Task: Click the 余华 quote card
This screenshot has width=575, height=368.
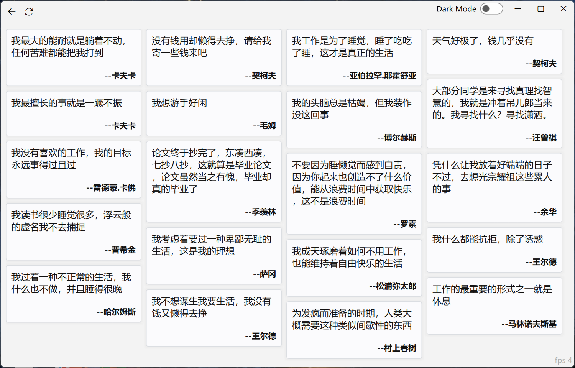Action: (494, 187)
